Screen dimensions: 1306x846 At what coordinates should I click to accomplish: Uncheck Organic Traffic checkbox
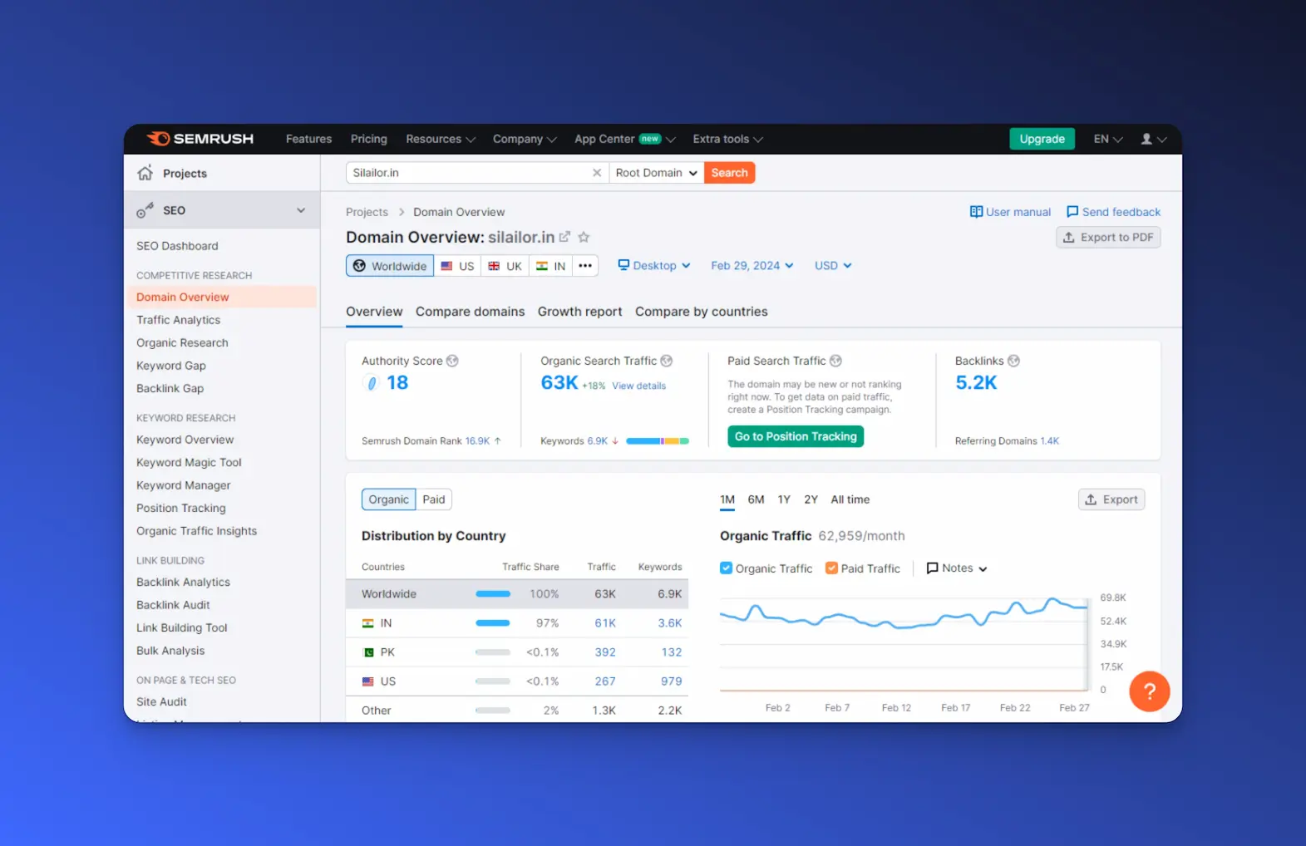(x=726, y=568)
